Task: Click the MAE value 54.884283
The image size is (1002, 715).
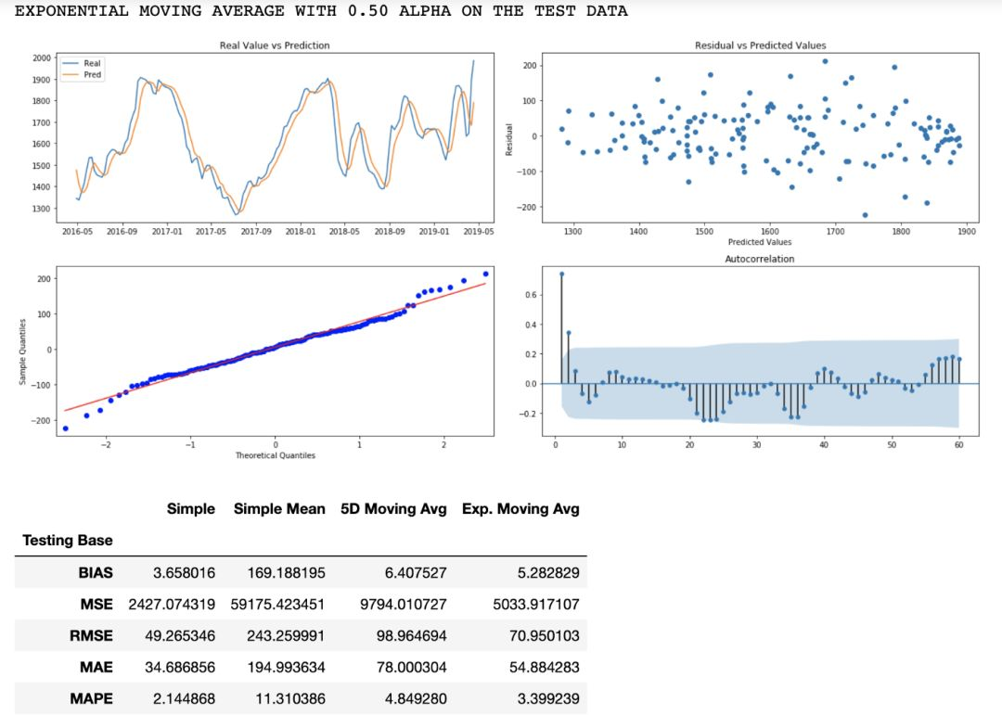Action: pyautogui.click(x=545, y=667)
